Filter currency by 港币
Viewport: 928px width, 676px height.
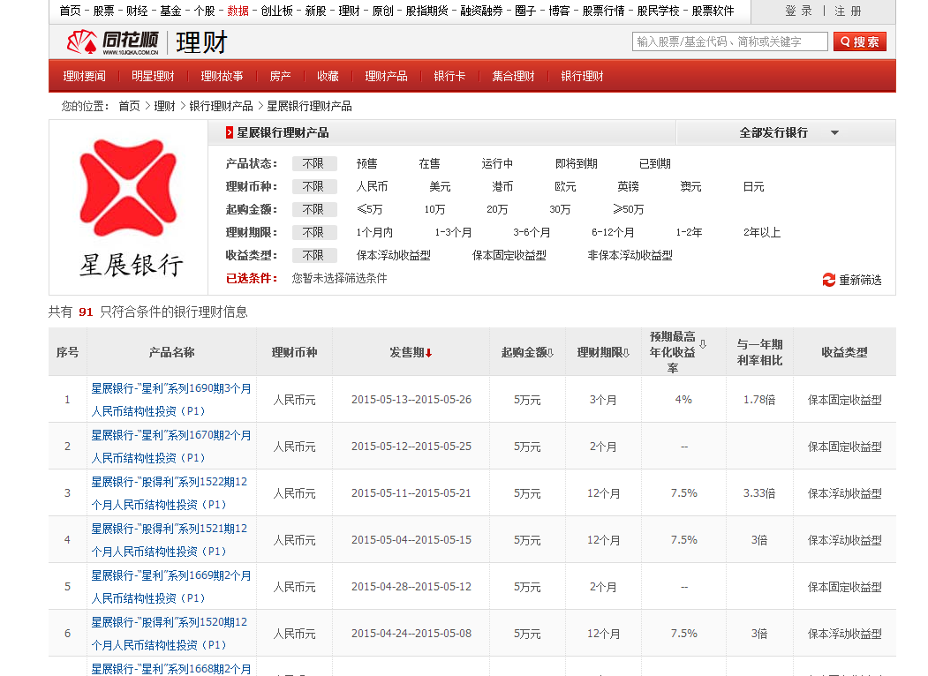502,187
